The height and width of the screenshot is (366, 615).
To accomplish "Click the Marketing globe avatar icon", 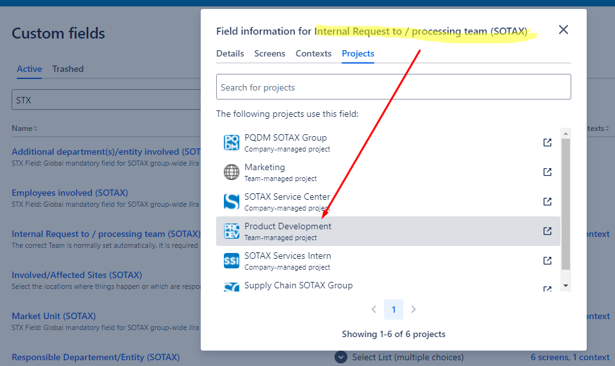I will (232, 172).
